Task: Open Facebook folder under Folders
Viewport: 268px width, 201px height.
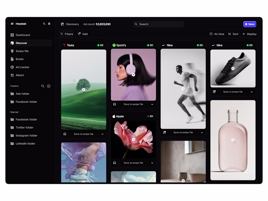Action: pos(30,102)
